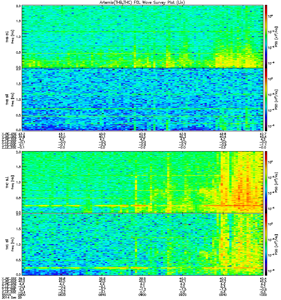
Task: Select the THC B-parallel spectrogram panel
Action: coord(143,244)
